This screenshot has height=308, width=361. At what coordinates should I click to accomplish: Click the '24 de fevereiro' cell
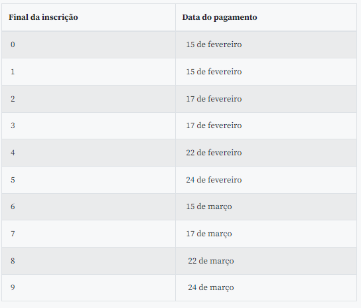pos(266,180)
